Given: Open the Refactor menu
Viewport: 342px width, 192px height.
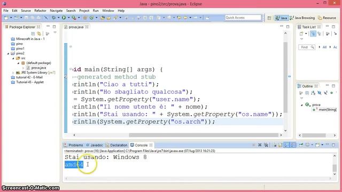Looking at the screenshot, I should [x=40, y=11].
